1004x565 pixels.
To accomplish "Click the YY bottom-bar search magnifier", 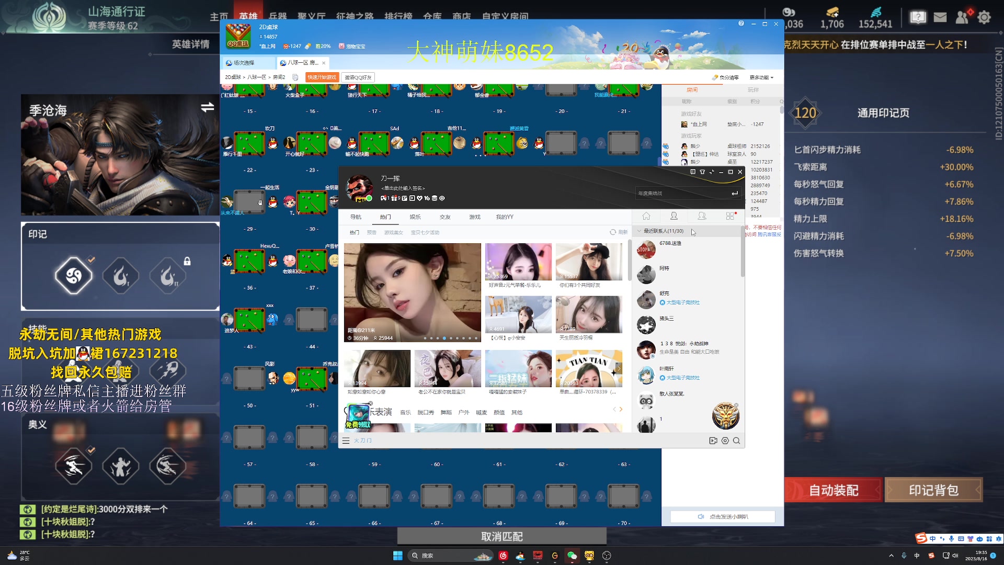I will coord(736,441).
